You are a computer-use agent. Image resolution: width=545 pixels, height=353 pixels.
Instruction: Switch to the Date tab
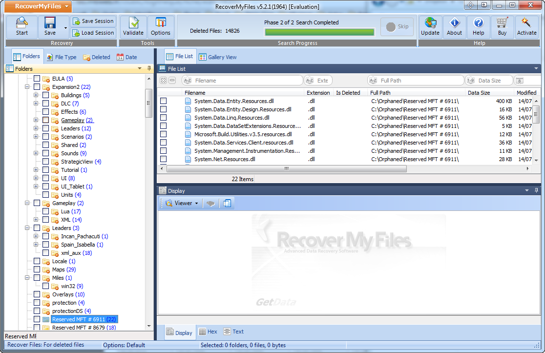(127, 57)
